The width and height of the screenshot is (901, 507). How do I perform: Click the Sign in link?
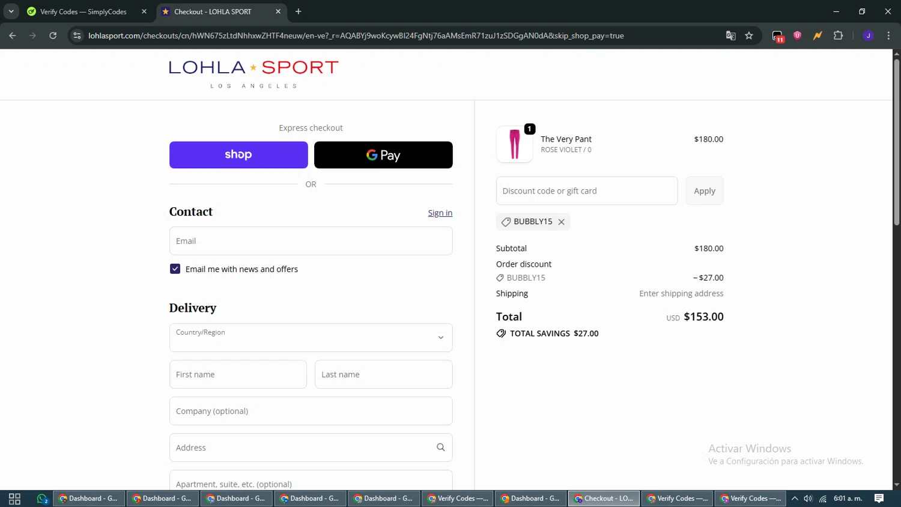440,213
